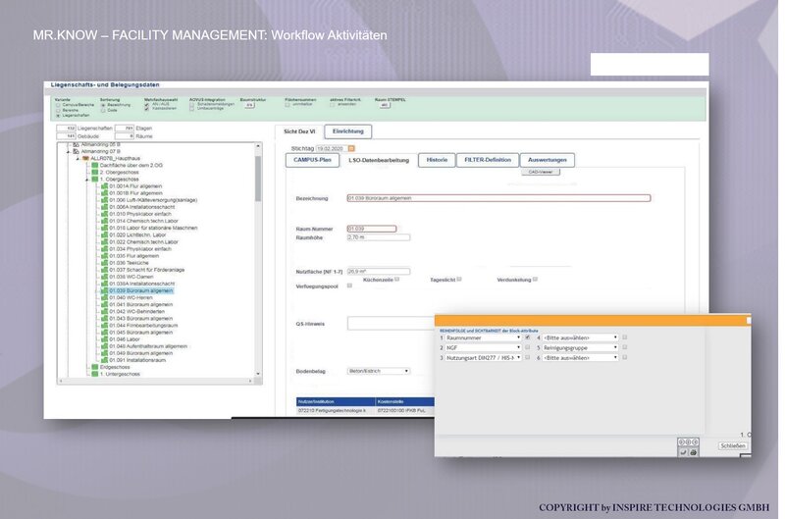The height and width of the screenshot is (519, 785).
Task: Click inside the Raum-Nummer input field
Action: [372, 229]
